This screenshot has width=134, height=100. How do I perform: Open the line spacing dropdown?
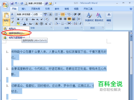(79, 19)
